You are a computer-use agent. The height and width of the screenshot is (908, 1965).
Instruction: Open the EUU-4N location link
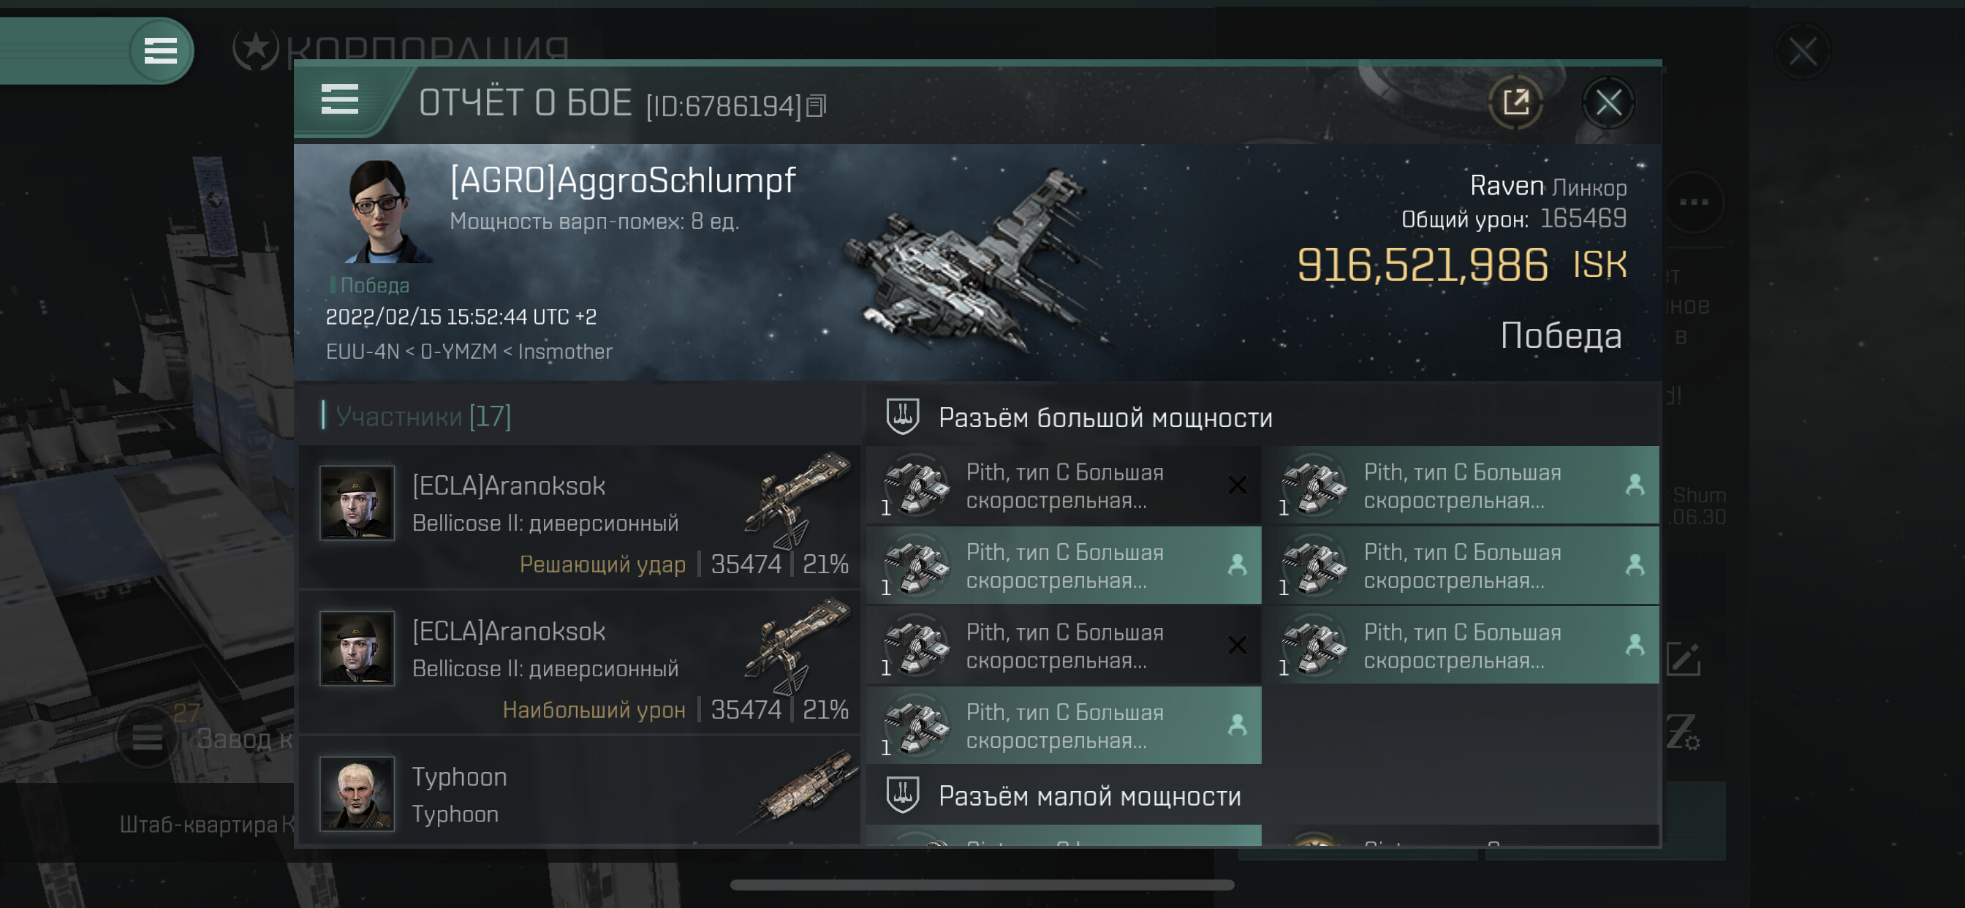(x=363, y=352)
